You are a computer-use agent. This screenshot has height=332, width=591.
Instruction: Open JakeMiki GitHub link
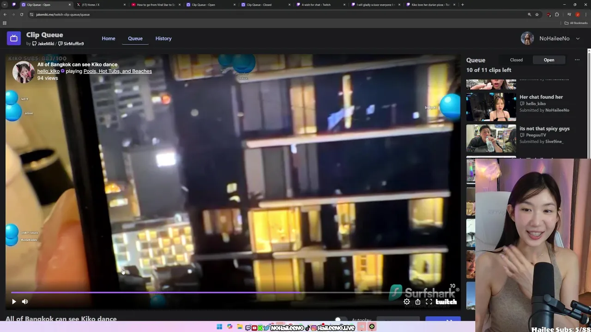pyautogui.click(x=43, y=44)
